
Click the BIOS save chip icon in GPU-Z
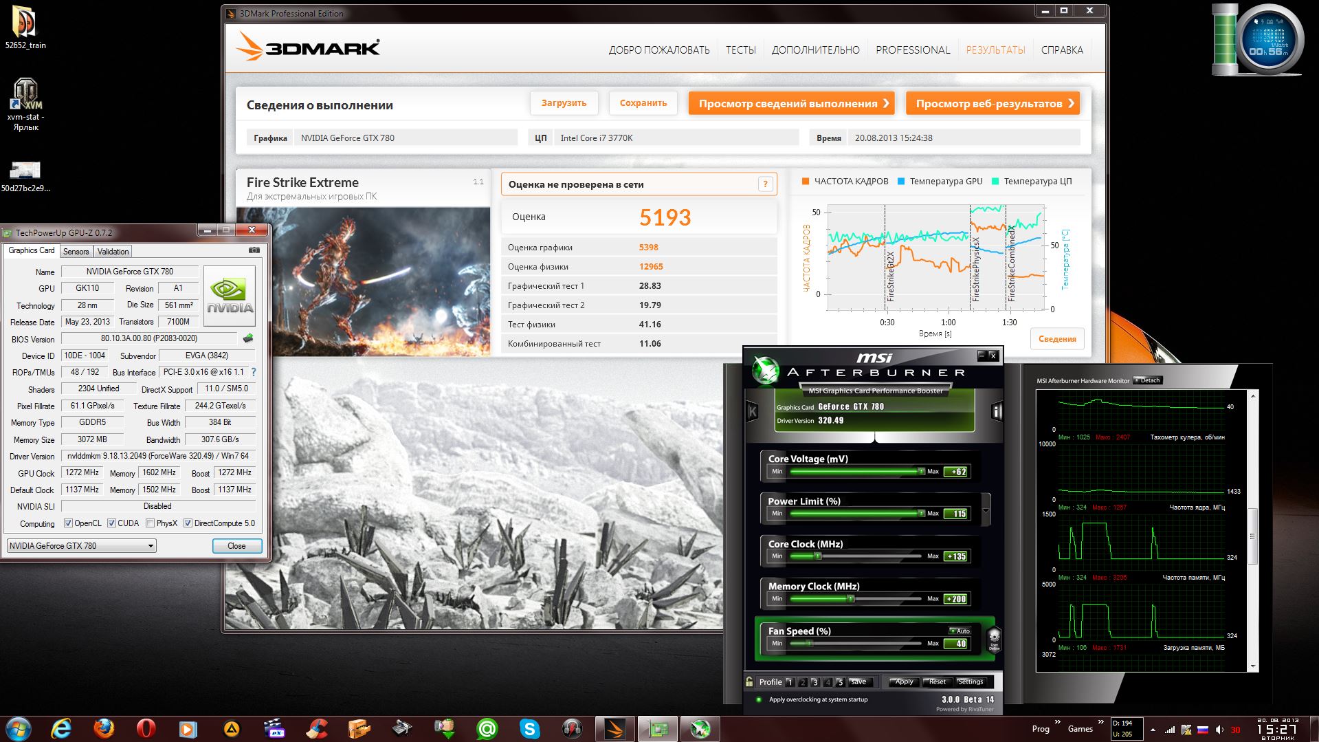click(248, 338)
